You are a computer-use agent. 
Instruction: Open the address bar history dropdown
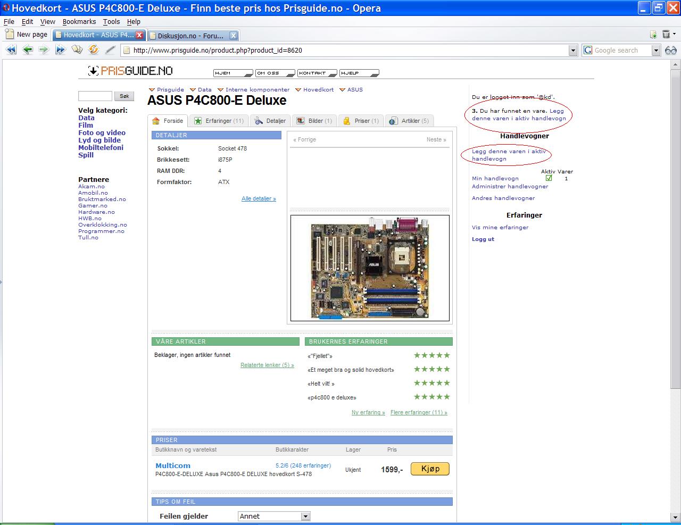pyautogui.click(x=573, y=51)
